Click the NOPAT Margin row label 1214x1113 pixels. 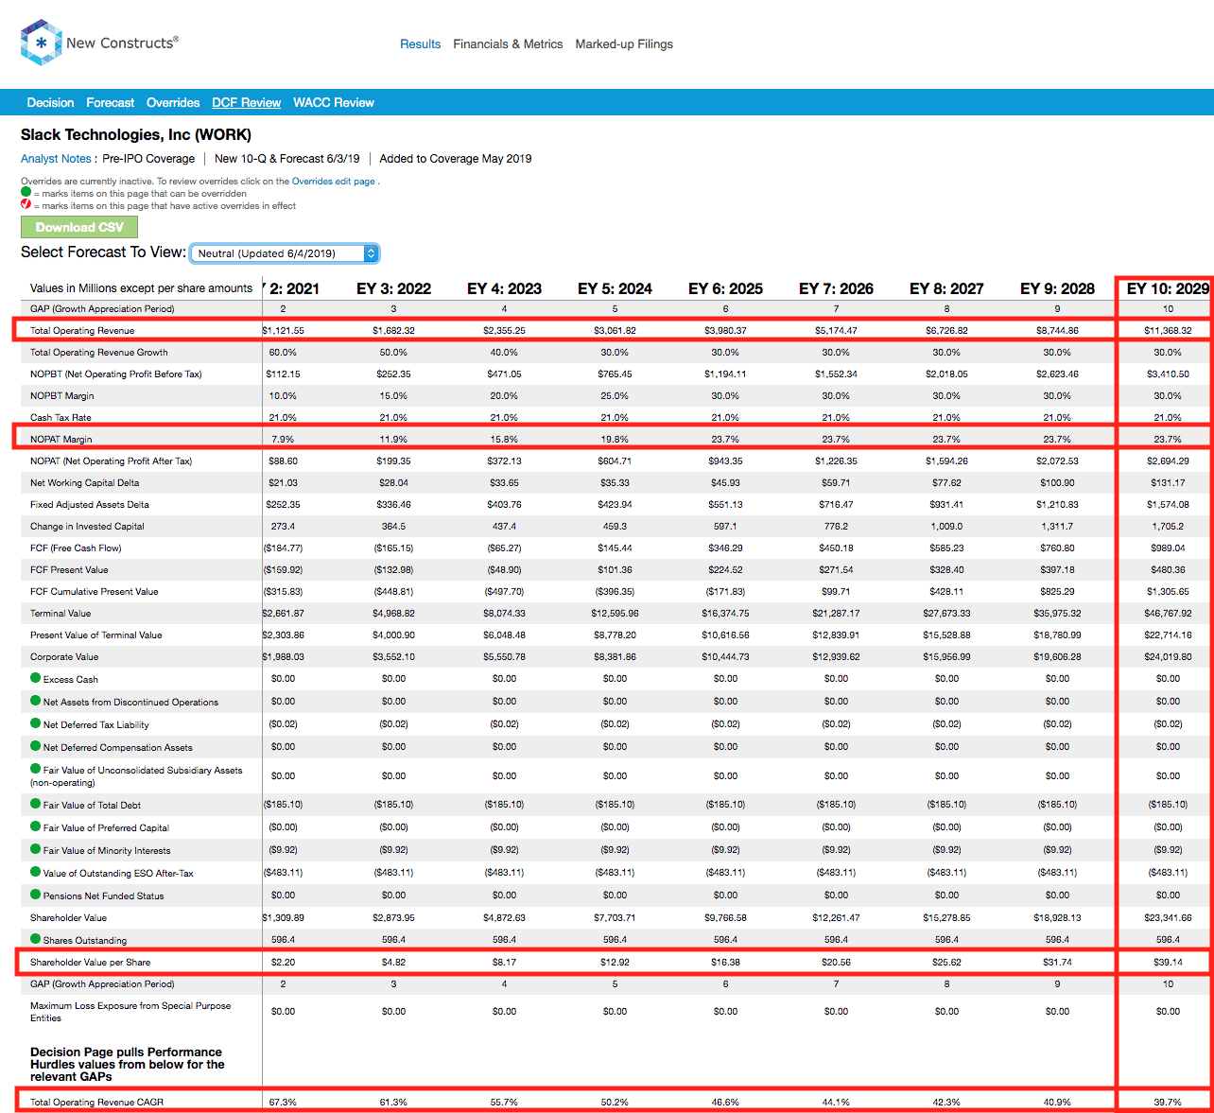click(61, 440)
